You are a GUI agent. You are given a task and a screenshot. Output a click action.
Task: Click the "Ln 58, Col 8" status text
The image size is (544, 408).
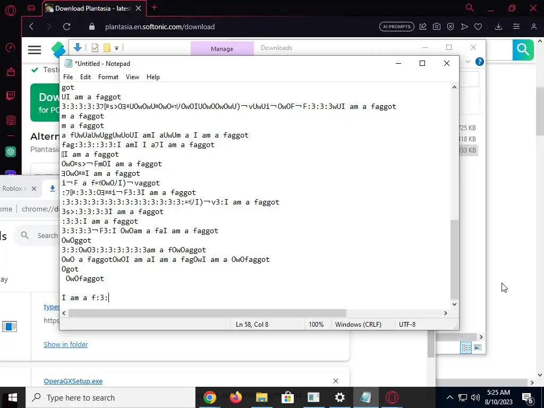(x=252, y=325)
